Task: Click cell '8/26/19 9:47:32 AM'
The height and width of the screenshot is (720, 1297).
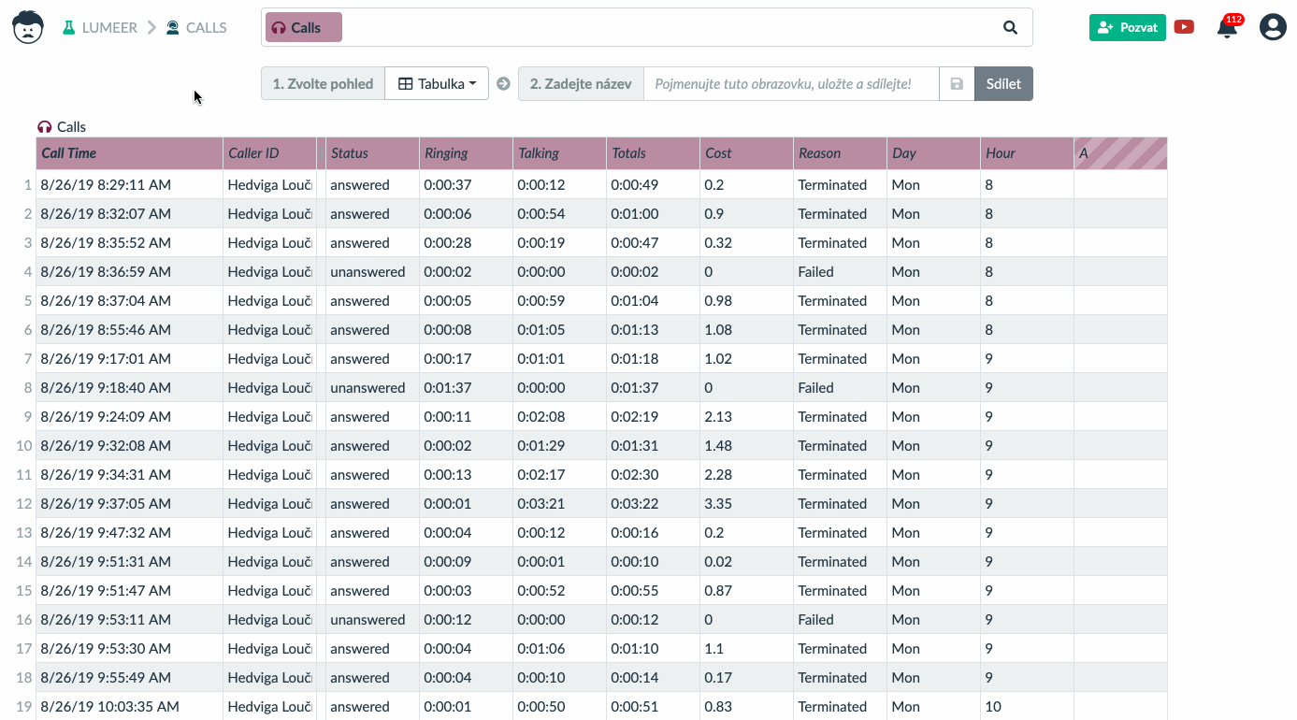Action: (129, 533)
